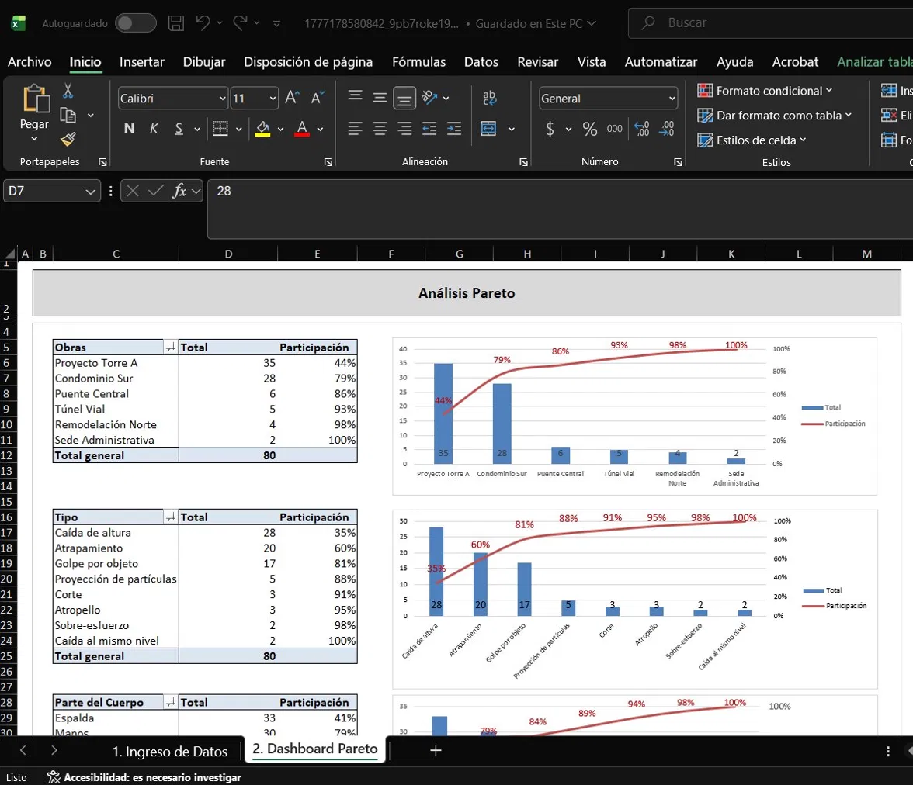913x785 pixels.
Task: Open the font size 11 dropdown
Action: 272,99
